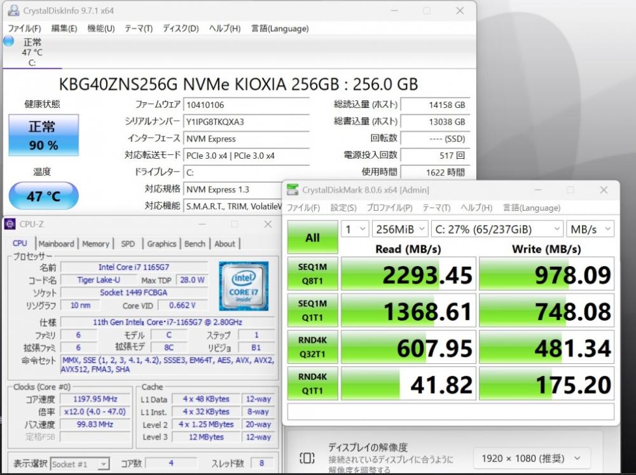Click the RND4K Q32T1 write result 481.34
This screenshot has height=475, width=636.
[x=546, y=347]
